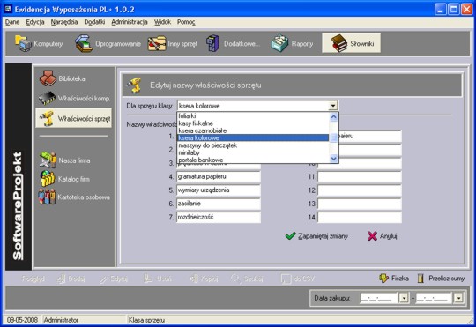Open the Administracja menu
Image resolution: width=476 pixels, height=327 pixels.
click(130, 22)
